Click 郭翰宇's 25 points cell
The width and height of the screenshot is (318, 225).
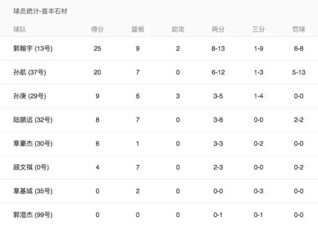pyautogui.click(x=97, y=49)
